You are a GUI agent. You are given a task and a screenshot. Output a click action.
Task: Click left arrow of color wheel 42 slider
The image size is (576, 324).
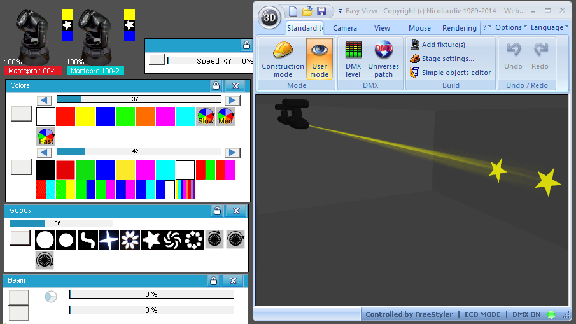[x=44, y=152]
